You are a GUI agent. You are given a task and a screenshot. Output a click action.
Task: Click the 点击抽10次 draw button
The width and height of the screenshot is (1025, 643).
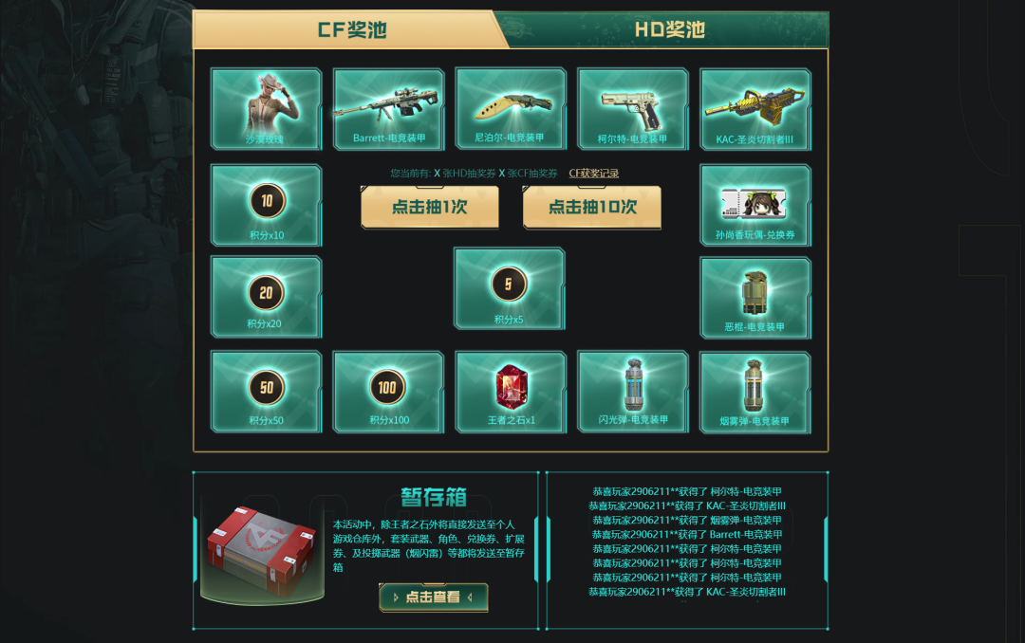pyautogui.click(x=592, y=207)
